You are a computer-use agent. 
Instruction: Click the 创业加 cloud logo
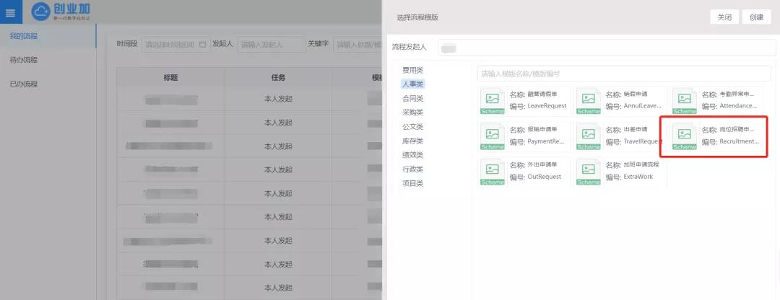[43, 12]
